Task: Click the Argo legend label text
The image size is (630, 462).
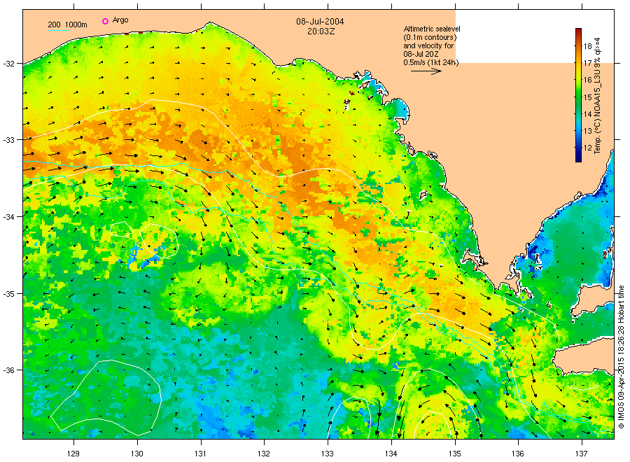Action: click(x=120, y=20)
